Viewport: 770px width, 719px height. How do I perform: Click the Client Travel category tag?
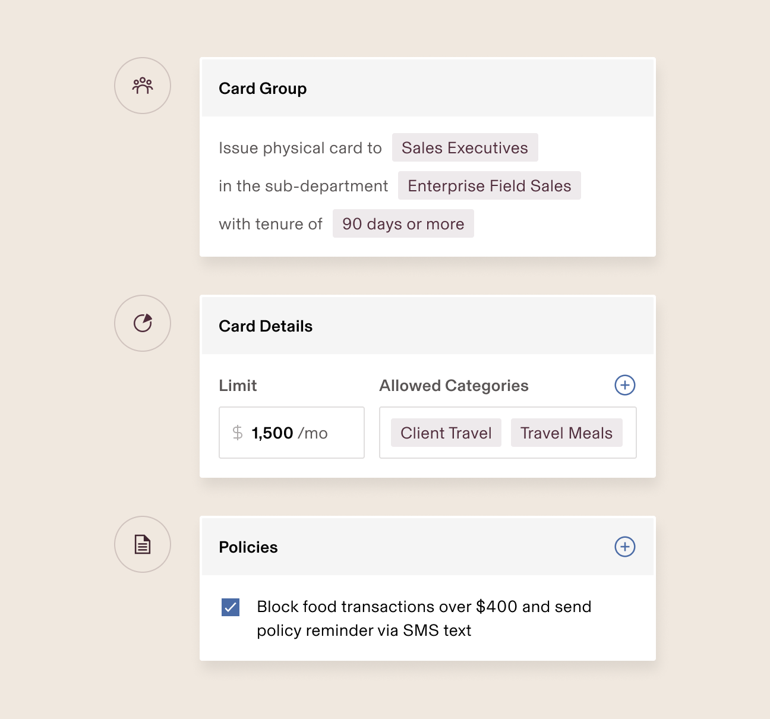click(x=446, y=433)
